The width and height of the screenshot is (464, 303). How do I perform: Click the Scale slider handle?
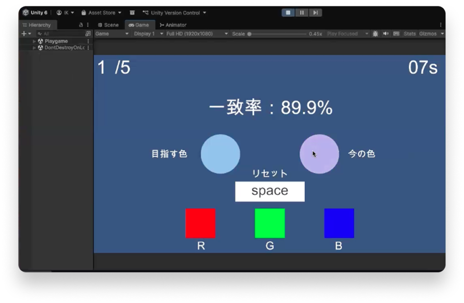(x=249, y=34)
